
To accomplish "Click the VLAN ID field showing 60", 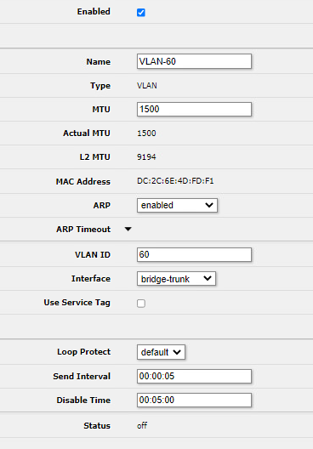I will [x=194, y=254].
